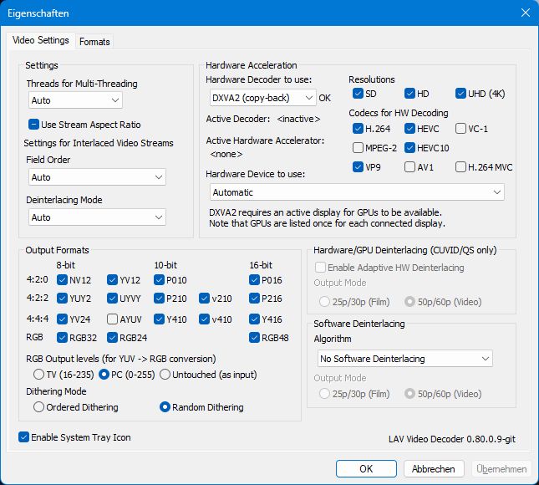Close the Eigenschaften dialog window
539x485 pixels.
pos(525,13)
